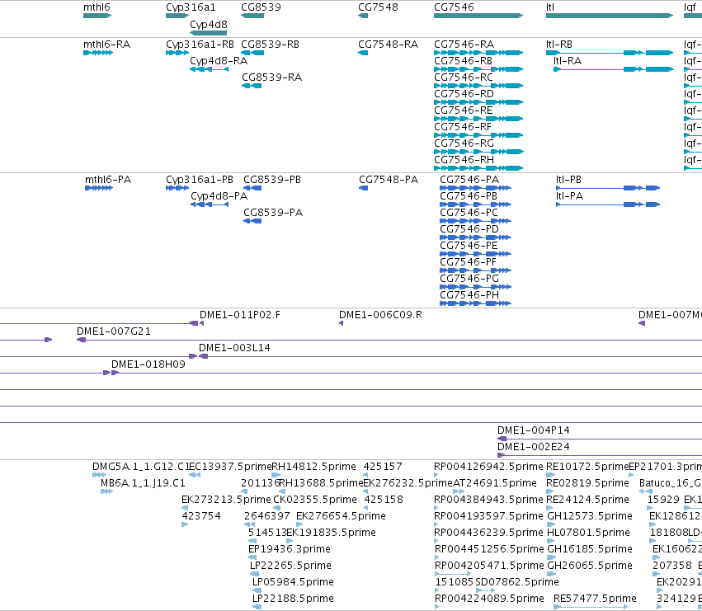Image resolution: width=702 pixels, height=611 pixels.
Task: Select EST HL07801.5prime
Action: (552, 541)
